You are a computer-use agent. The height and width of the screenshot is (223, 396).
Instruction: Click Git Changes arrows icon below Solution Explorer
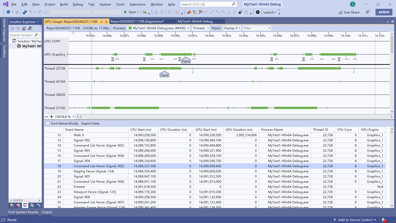click(39, 205)
